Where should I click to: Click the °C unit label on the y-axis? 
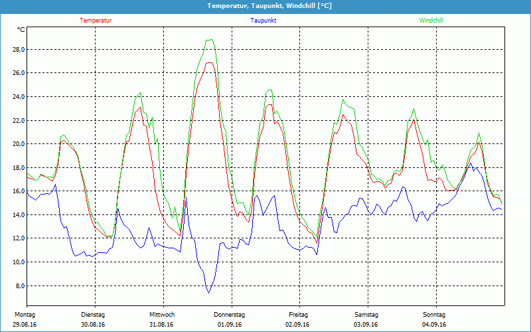point(21,30)
